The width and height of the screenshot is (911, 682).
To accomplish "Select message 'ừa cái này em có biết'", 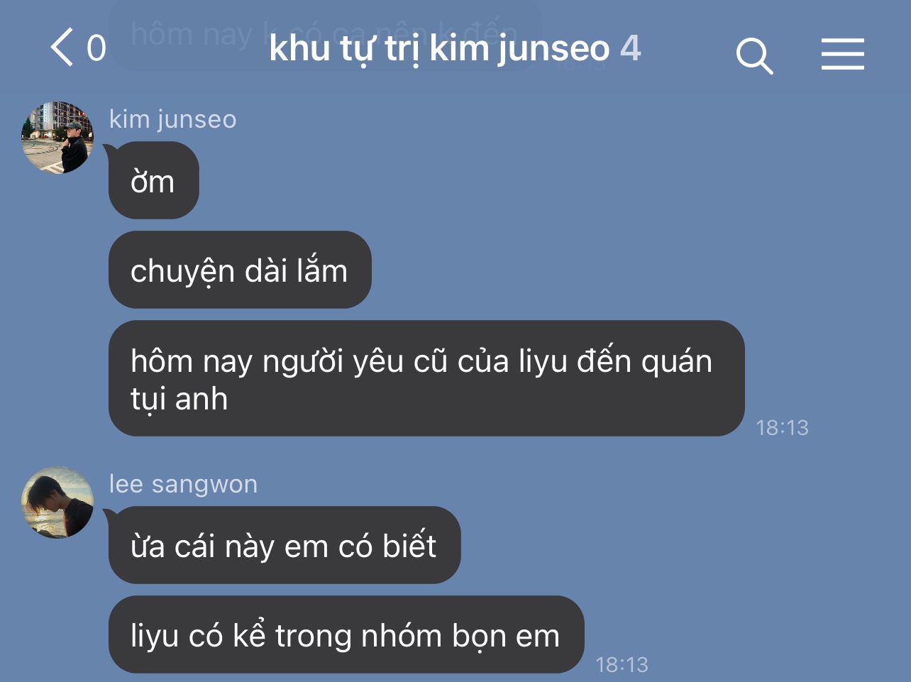I will [285, 545].
